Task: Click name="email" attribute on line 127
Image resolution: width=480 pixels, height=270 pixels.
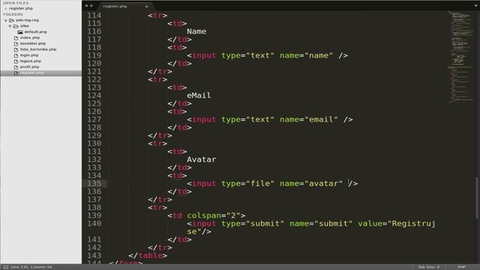Action: 309,120
